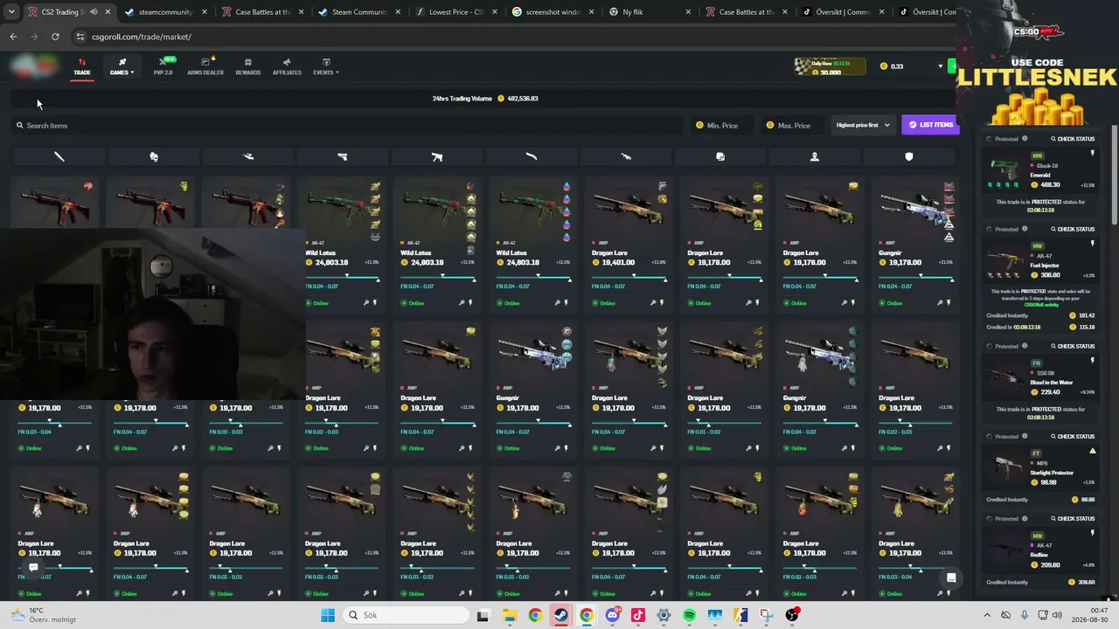Open the Arms Dealer page
Image resolution: width=1119 pixels, height=629 pixels.
[x=205, y=66]
